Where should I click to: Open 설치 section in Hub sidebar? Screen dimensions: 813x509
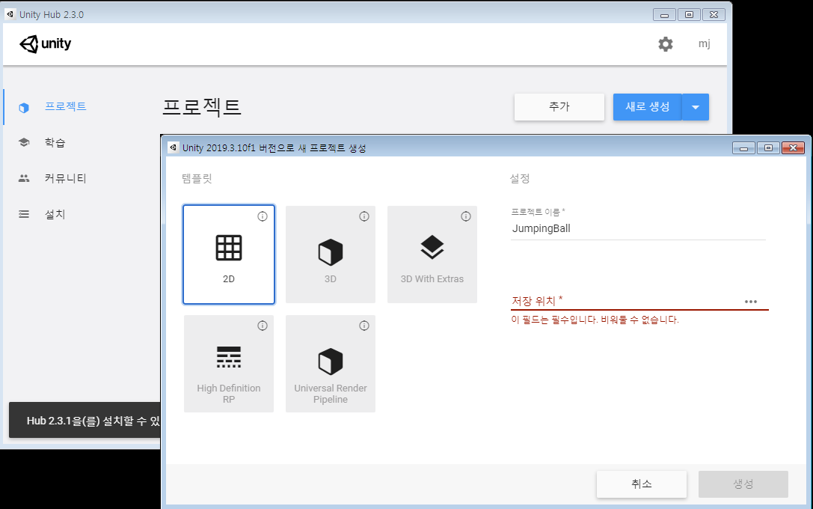pyautogui.click(x=55, y=214)
